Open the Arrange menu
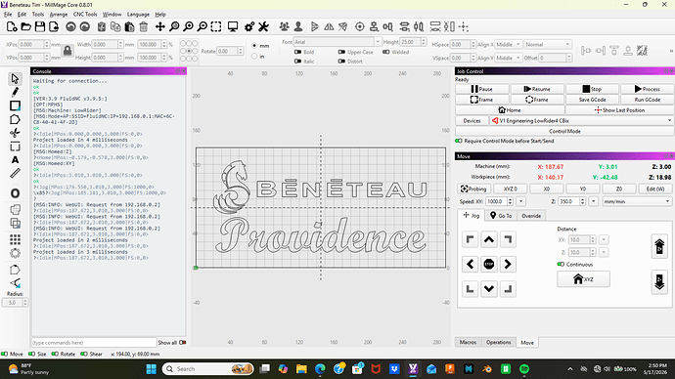 pyautogui.click(x=59, y=15)
